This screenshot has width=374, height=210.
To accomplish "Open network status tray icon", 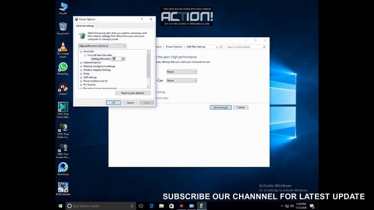I will click(x=287, y=206).
